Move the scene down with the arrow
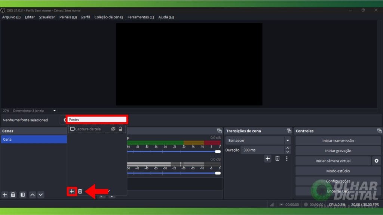The height and width of the screenshot is (215, 383). (41, 194)
